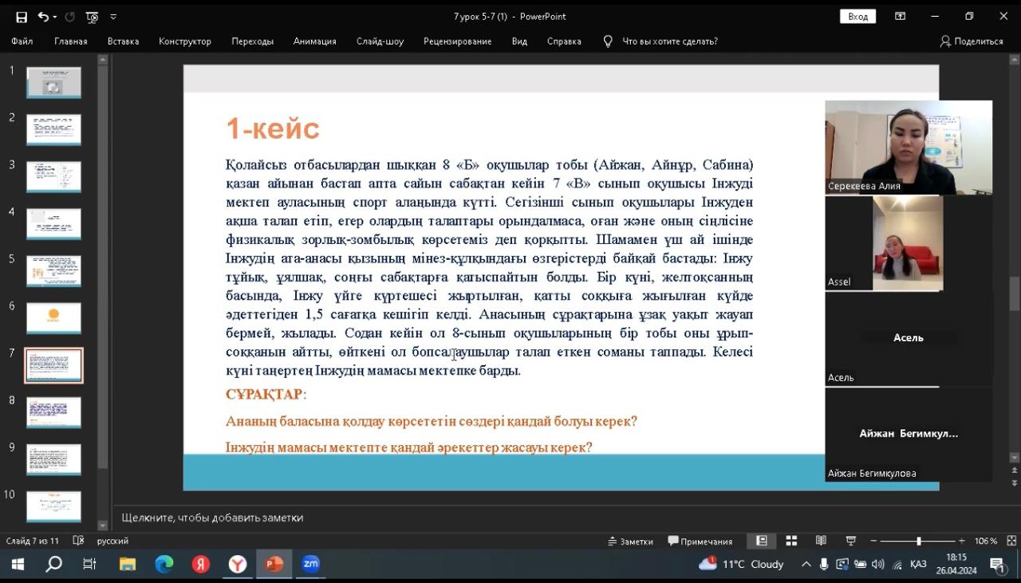
Task: Click the Zoom app icon in taskbar
Action: pyautogui.click(x=310, y=564)
